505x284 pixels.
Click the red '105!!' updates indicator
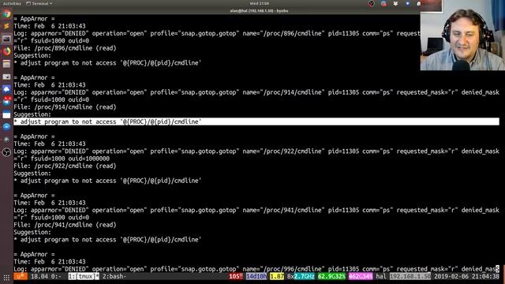[236, 276]
